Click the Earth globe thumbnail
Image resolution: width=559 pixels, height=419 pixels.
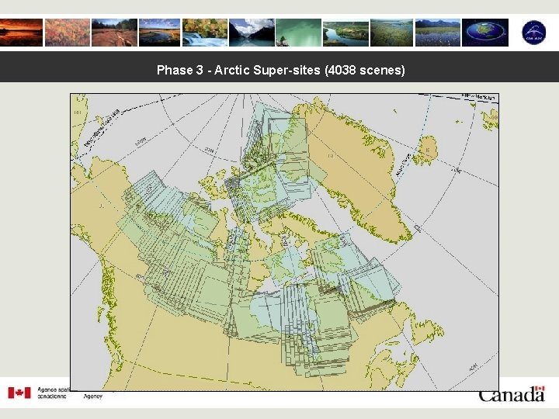[484, 33]
